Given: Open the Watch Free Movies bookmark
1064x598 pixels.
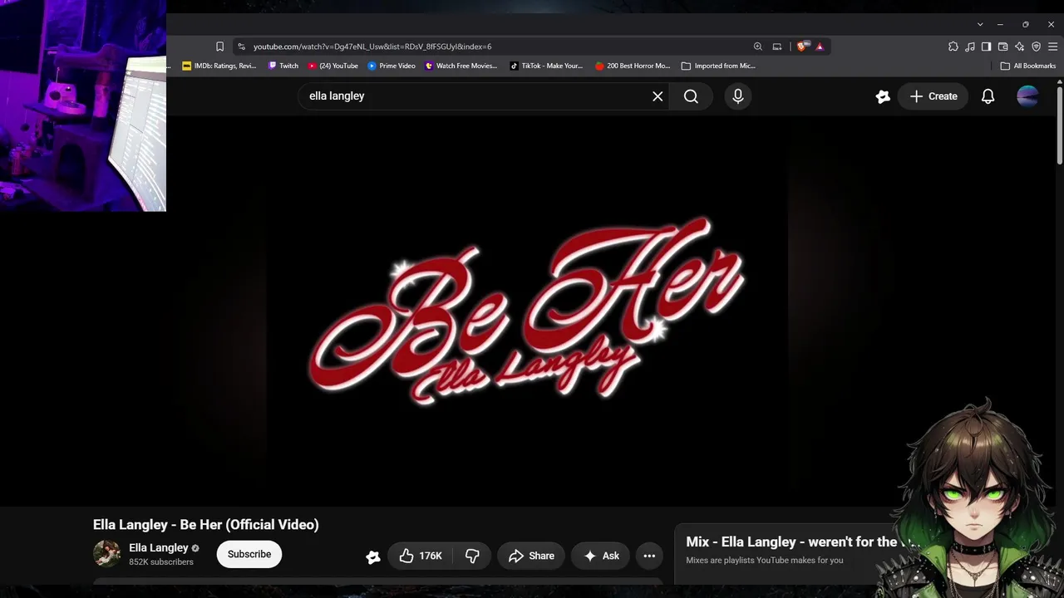Looking at the screenshot, I should point(461,66).
